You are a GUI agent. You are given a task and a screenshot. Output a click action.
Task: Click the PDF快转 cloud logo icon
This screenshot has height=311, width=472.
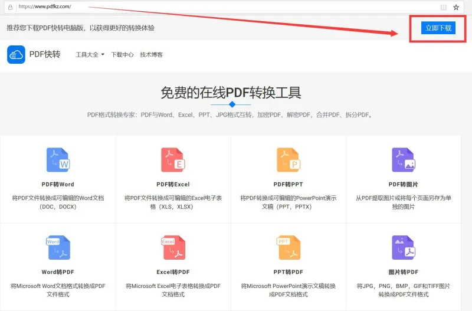[17, 54]
